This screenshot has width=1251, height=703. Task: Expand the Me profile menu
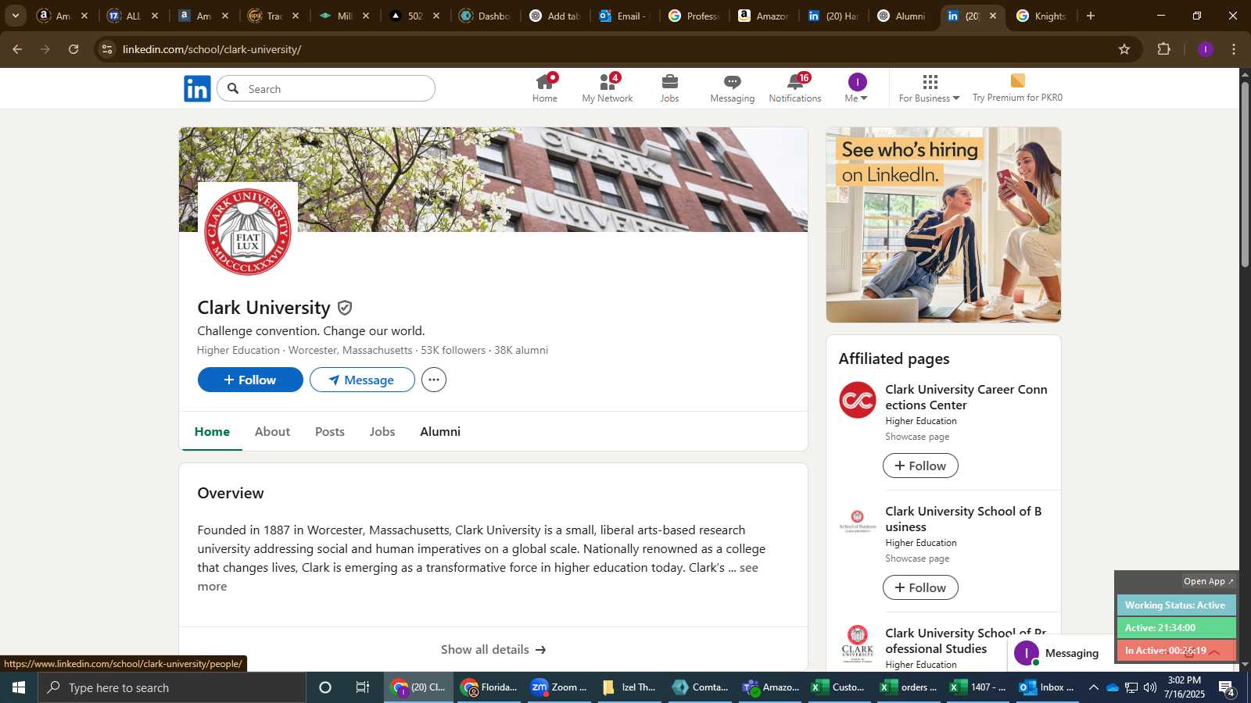point(857,87)
